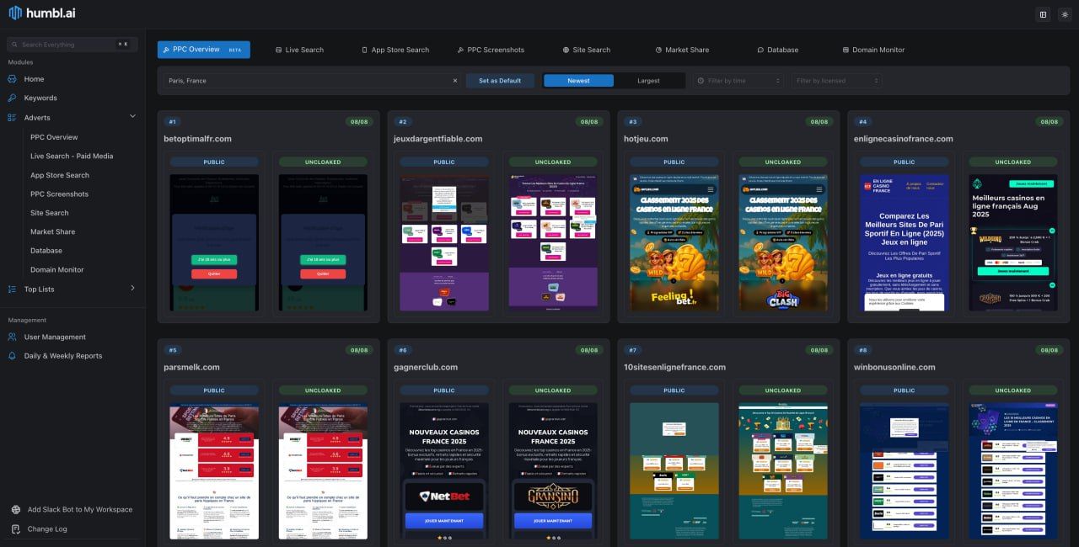Viewport: 1079px width, 547px height.
Task: Click the humbl.ai logo icon
Action: [15, 13]
